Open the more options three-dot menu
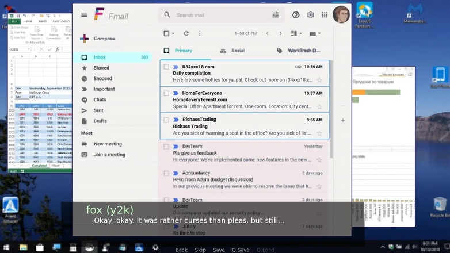Image resolution: width=450 pixels, height=253 pixels. (200, 34)
